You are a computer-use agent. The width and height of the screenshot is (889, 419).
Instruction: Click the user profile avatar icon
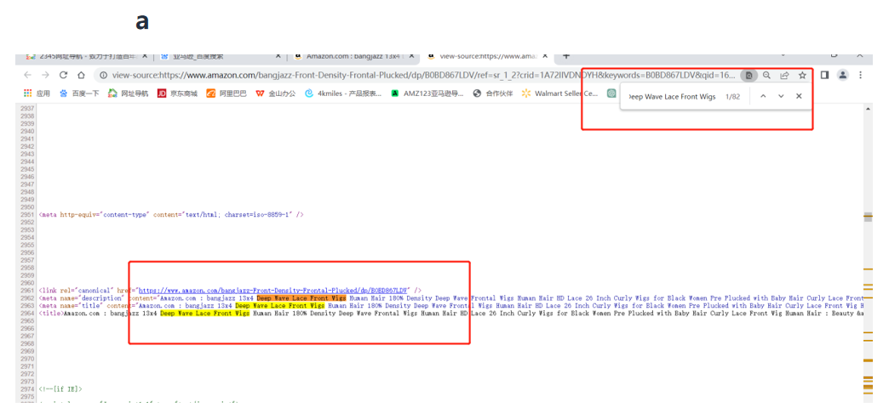click(842, 75)
